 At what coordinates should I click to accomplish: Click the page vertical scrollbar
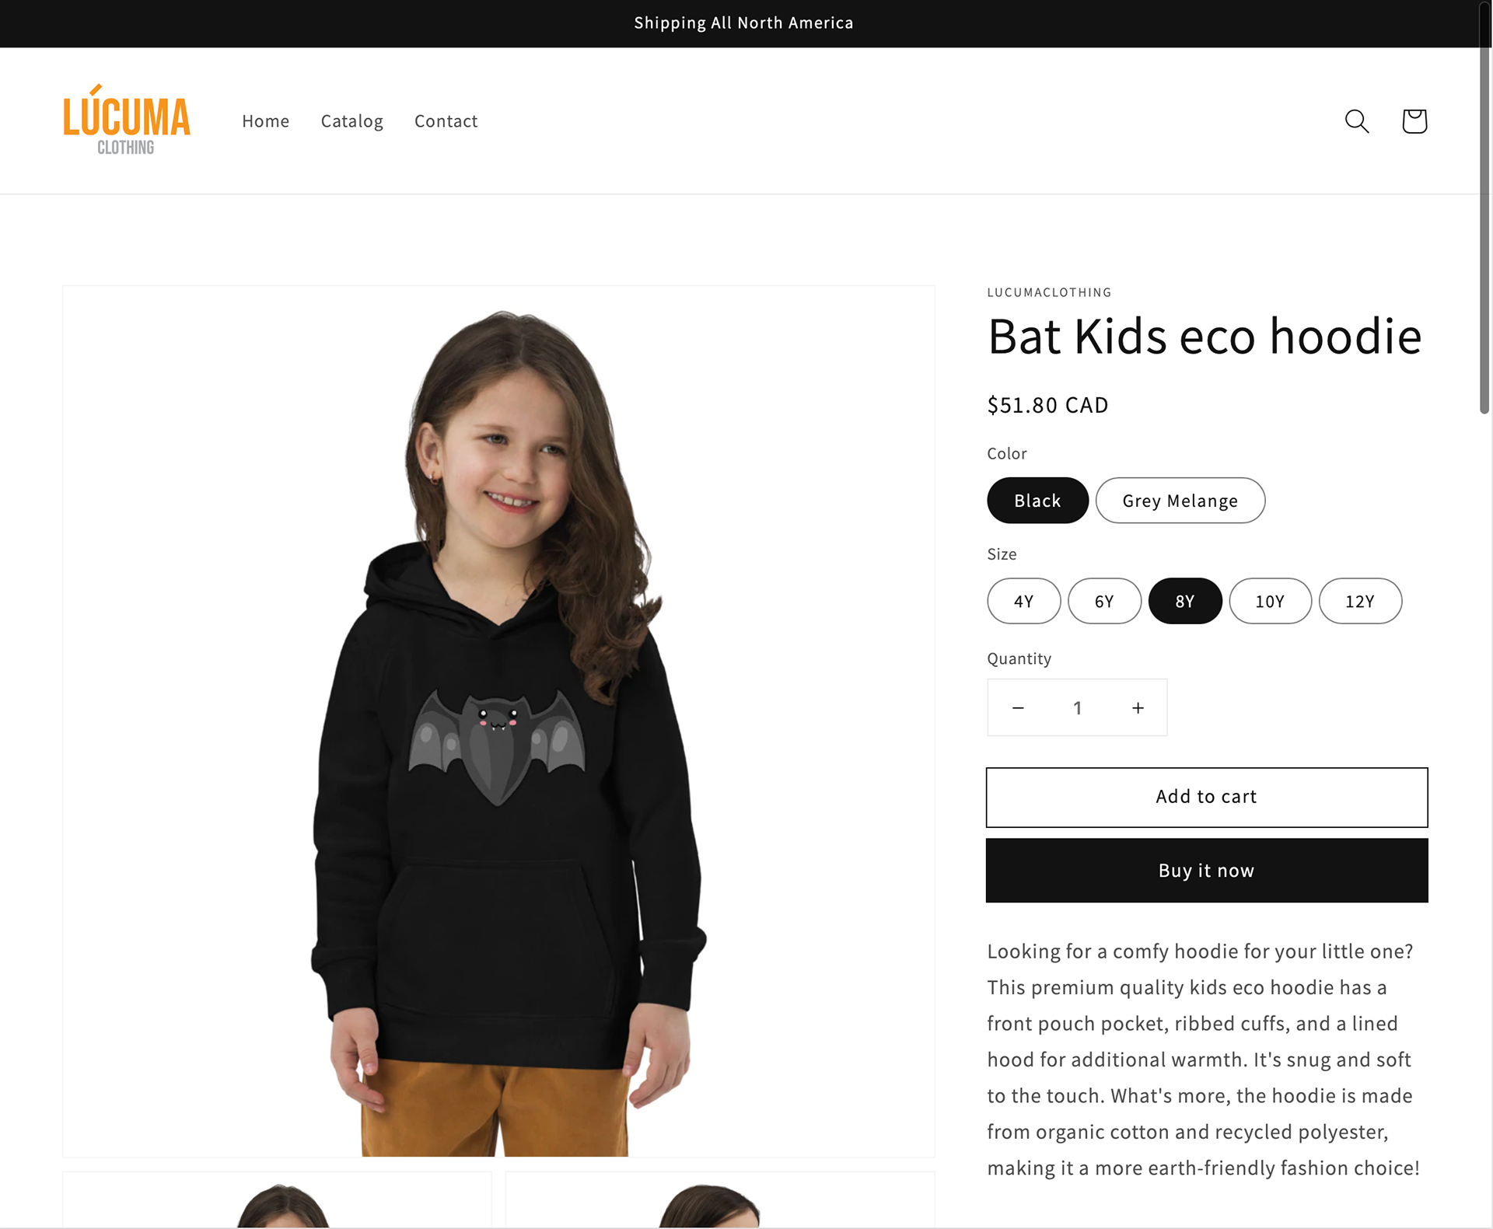click(1484, 614)
